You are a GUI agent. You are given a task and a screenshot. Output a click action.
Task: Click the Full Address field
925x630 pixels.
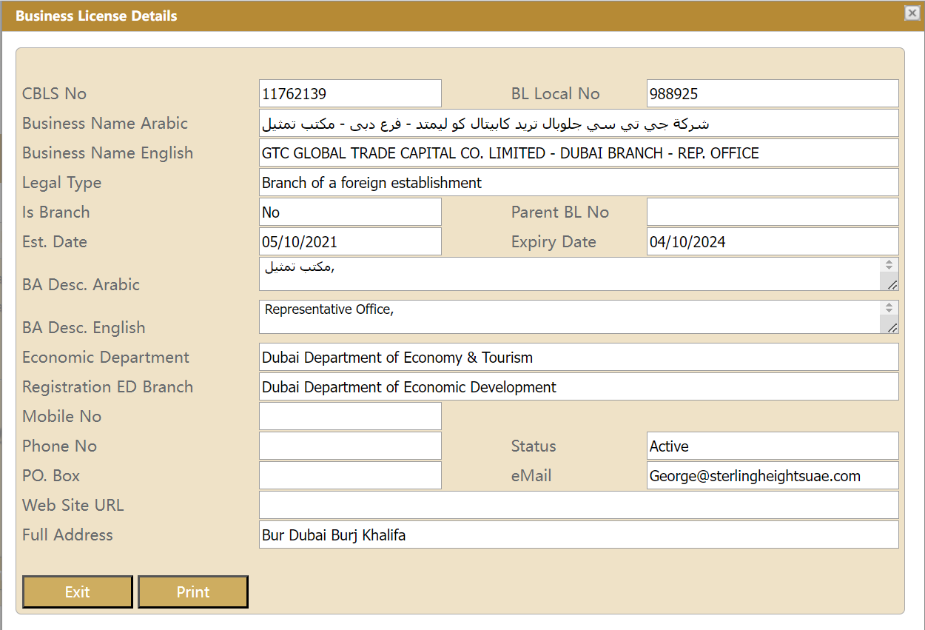coord(579,535)
